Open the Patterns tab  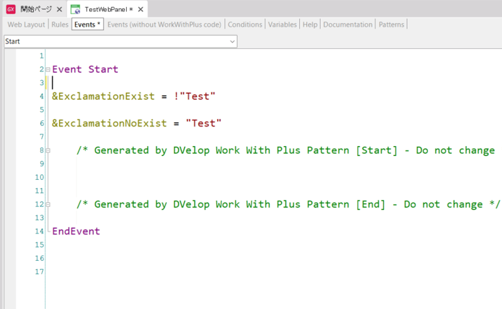[392, 24]
